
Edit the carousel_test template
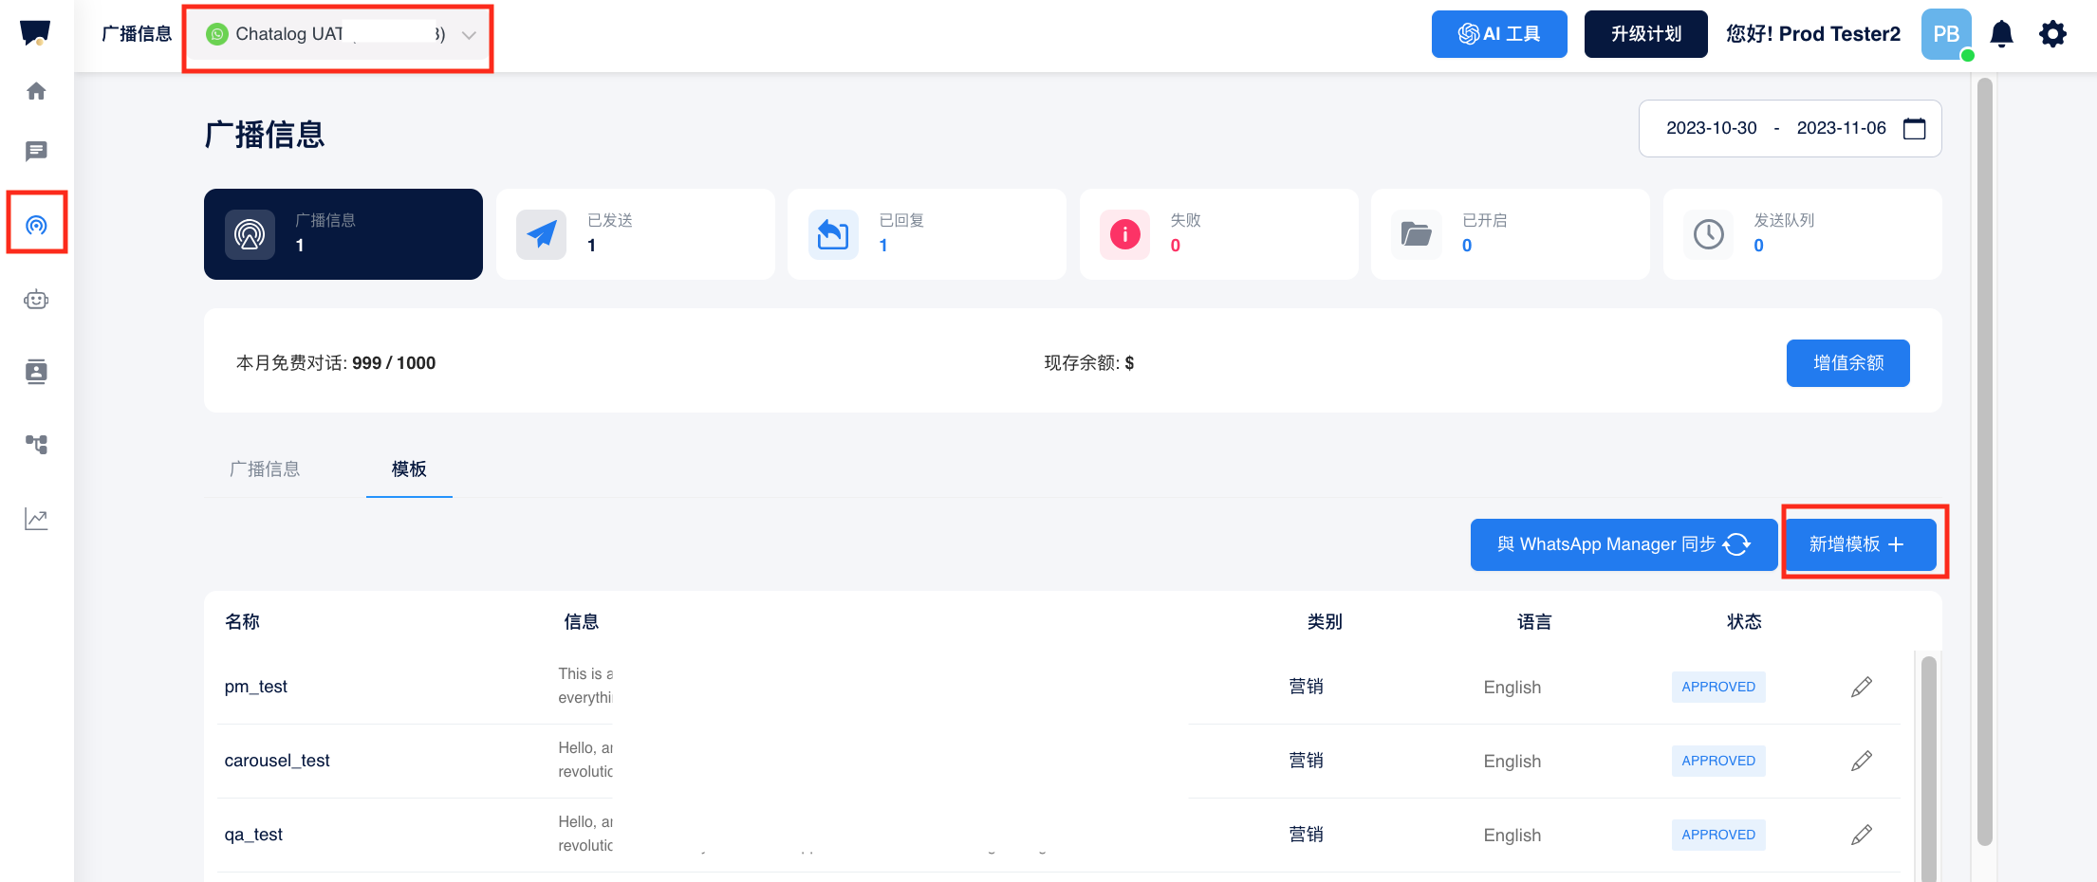click(x=1861, y=761)
